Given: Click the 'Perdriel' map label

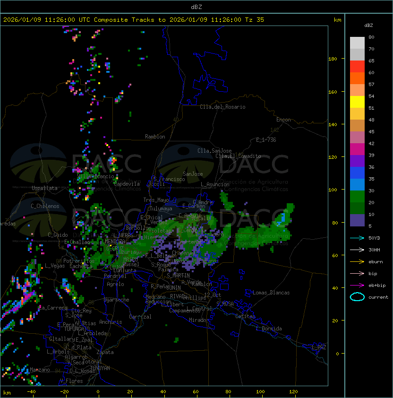Looking at the screenshot, I should [x=115, y=276].
